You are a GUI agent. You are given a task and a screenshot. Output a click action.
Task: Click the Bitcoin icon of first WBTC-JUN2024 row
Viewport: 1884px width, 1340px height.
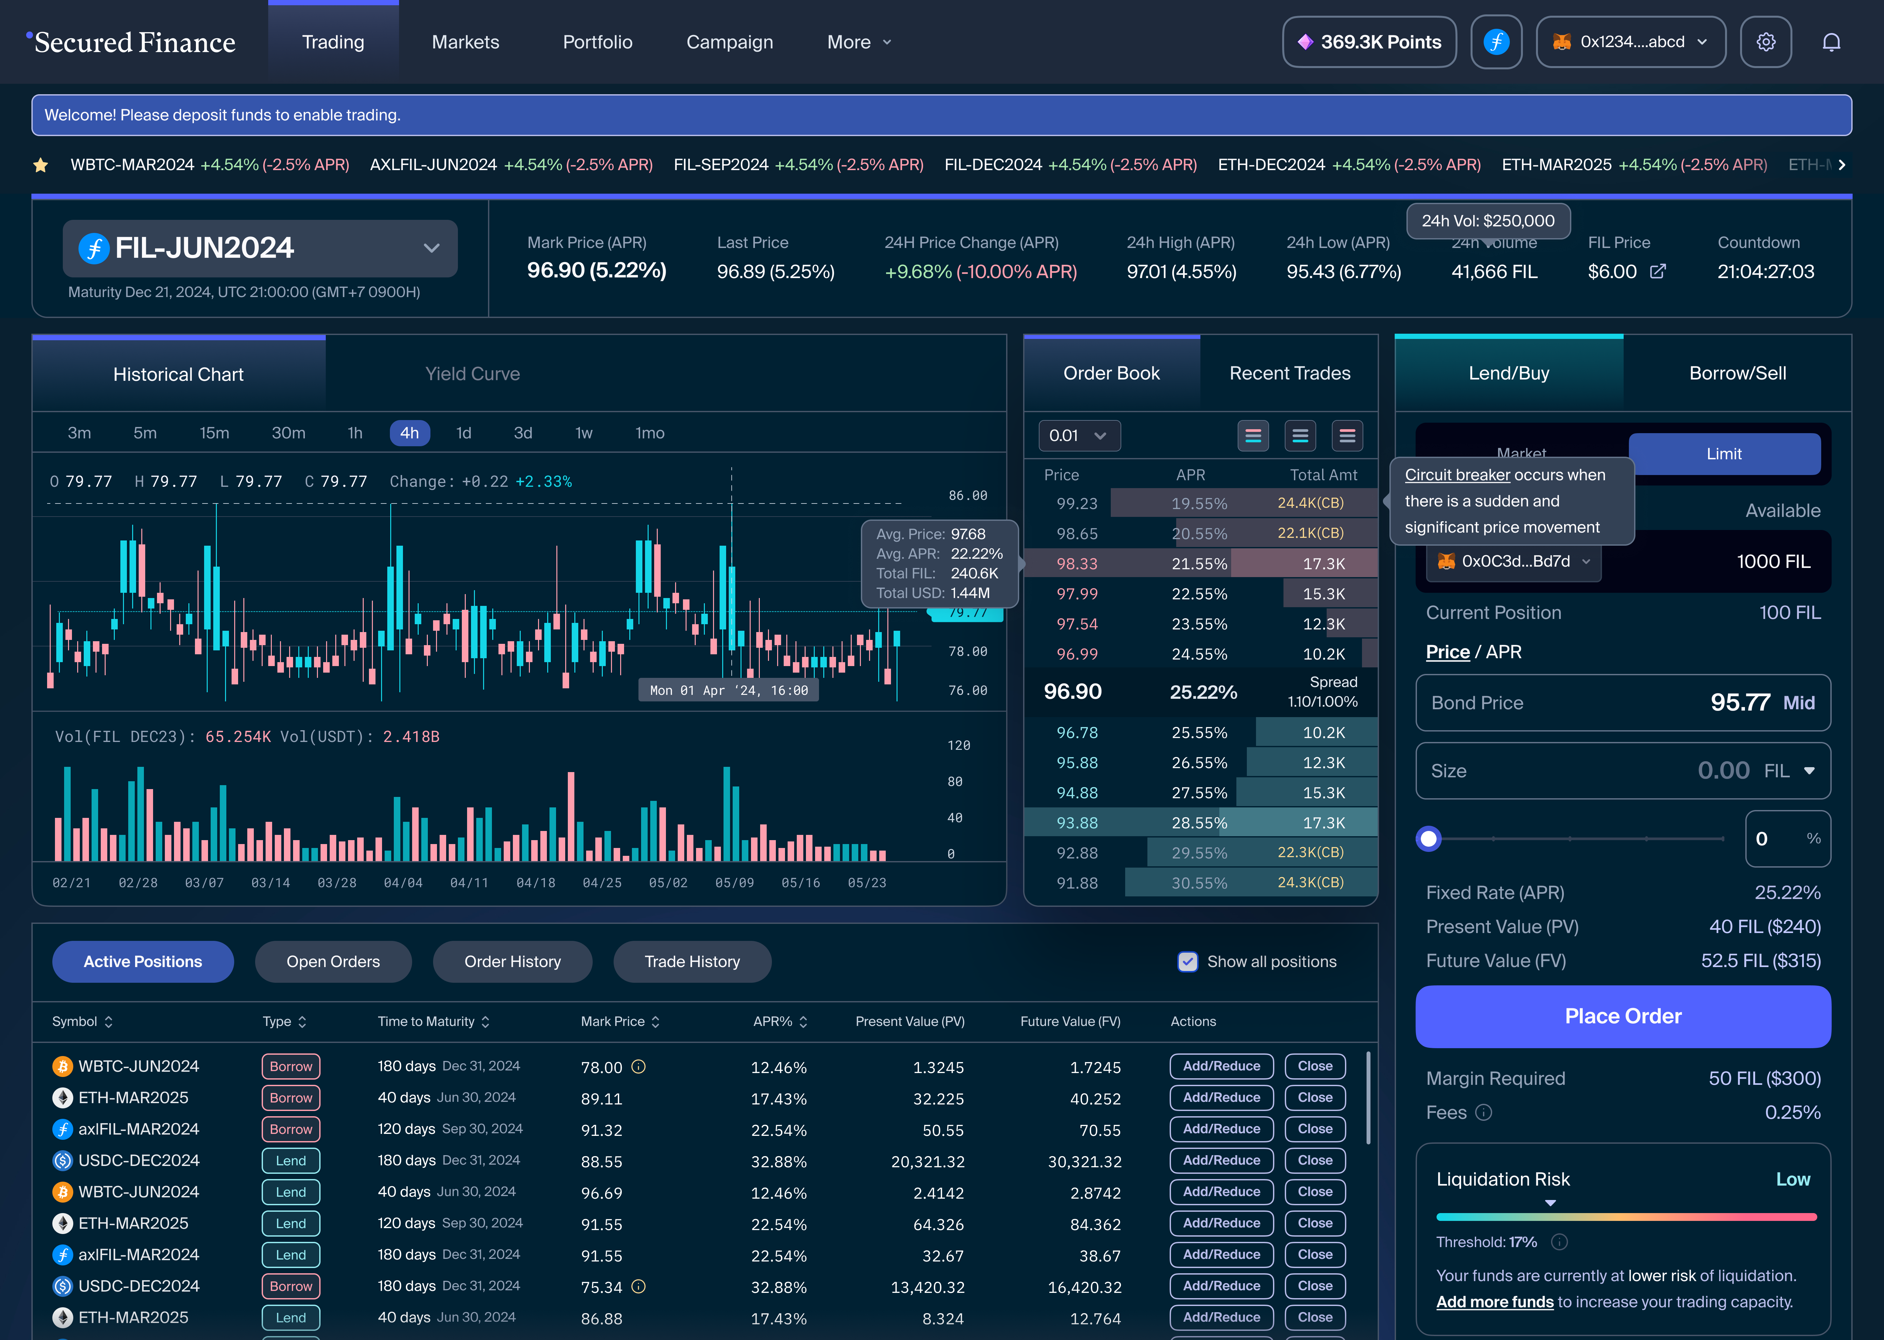tap(63, 1067)
